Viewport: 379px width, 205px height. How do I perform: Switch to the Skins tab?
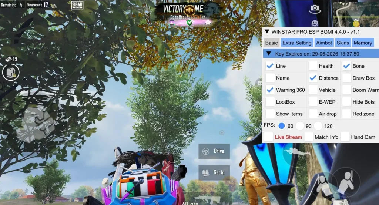point(343,43)
